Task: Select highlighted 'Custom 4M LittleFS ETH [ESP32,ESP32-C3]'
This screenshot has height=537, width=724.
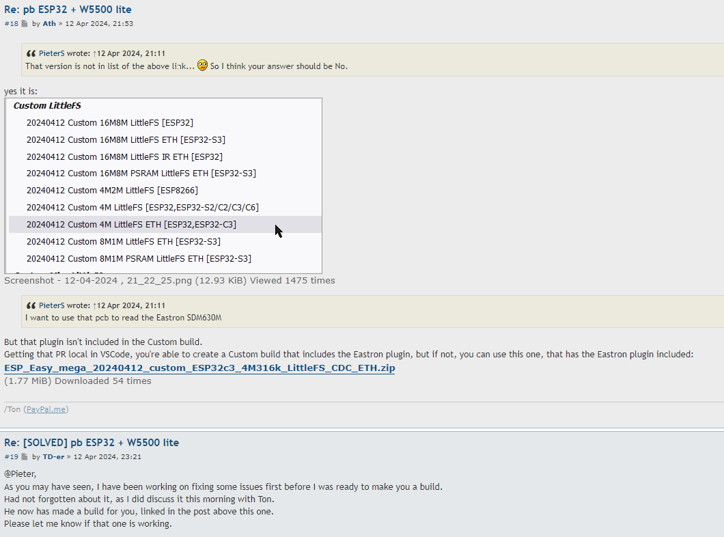Action: pyautogui.click(x=165, y=224)
